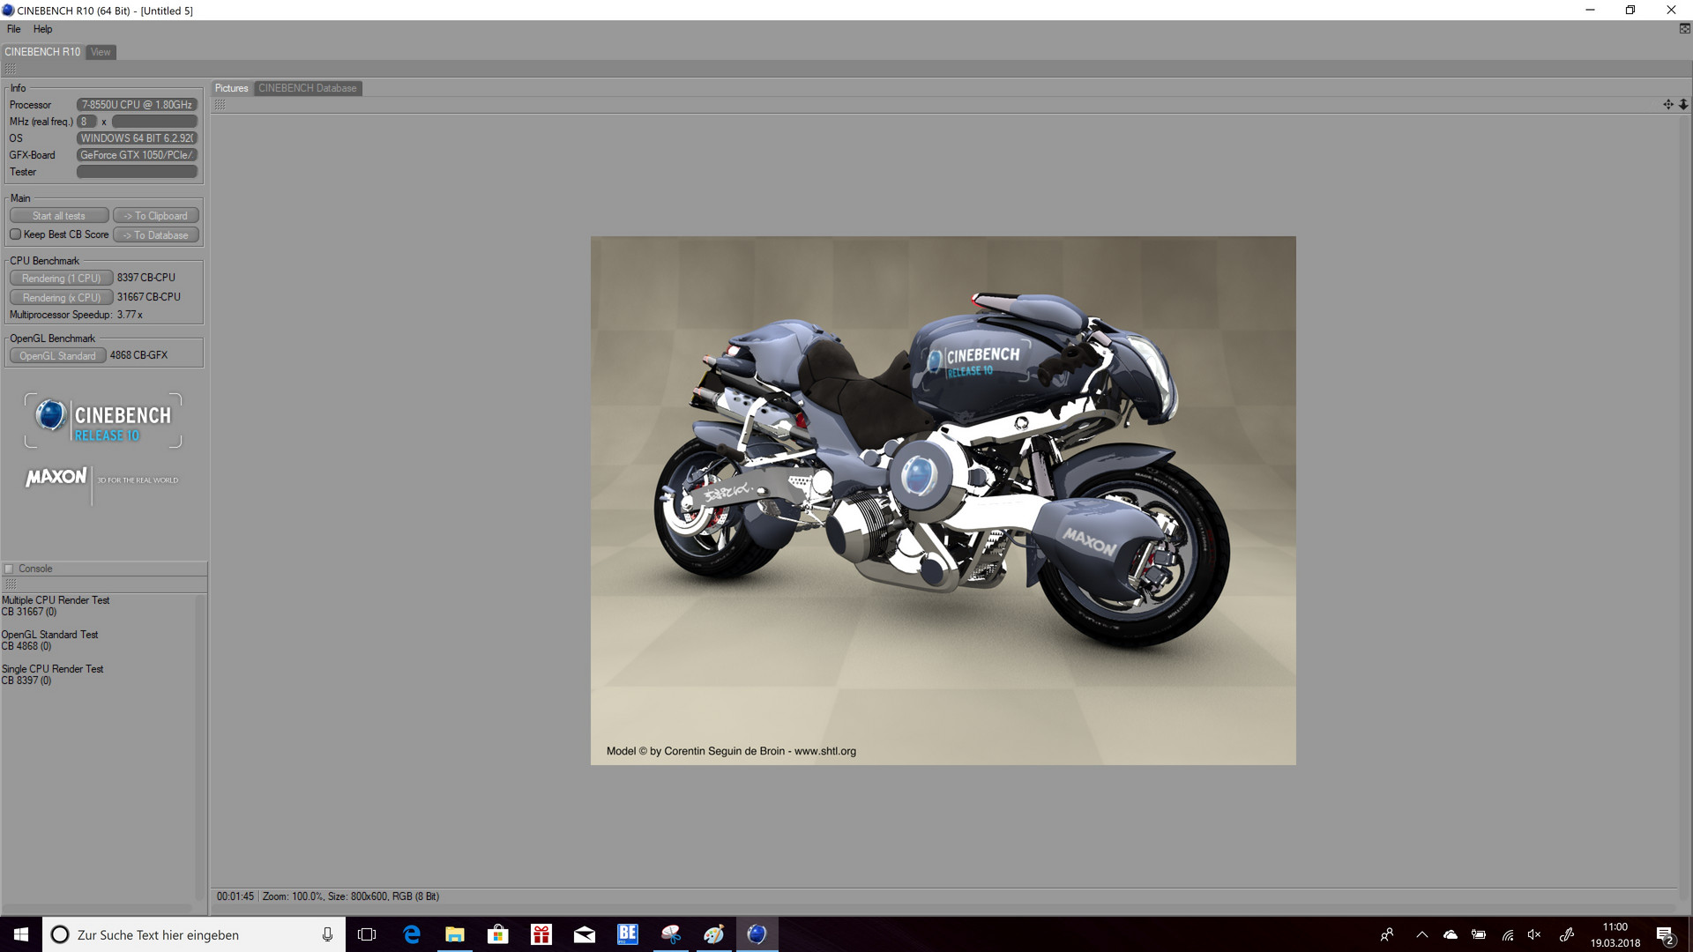Click the pan view icon in Pictures panel
1693x952 pixels.
(x=1667, y=104)
